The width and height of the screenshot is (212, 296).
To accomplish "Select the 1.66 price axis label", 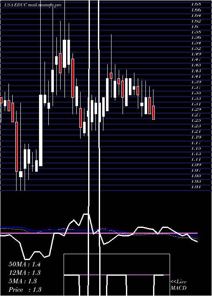I will click(196, 10).
